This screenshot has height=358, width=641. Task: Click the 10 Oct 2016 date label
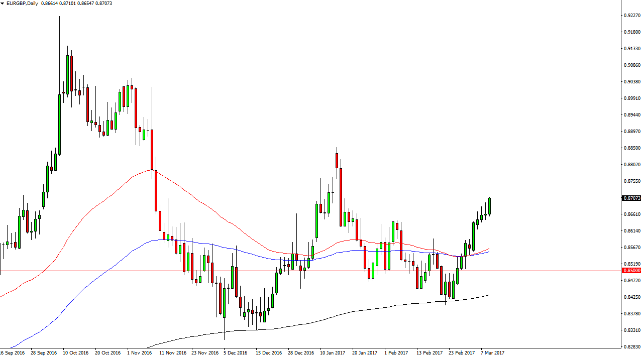[x=75, y=352]
